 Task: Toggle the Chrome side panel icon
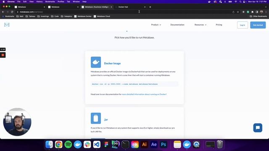pos(257,12)
